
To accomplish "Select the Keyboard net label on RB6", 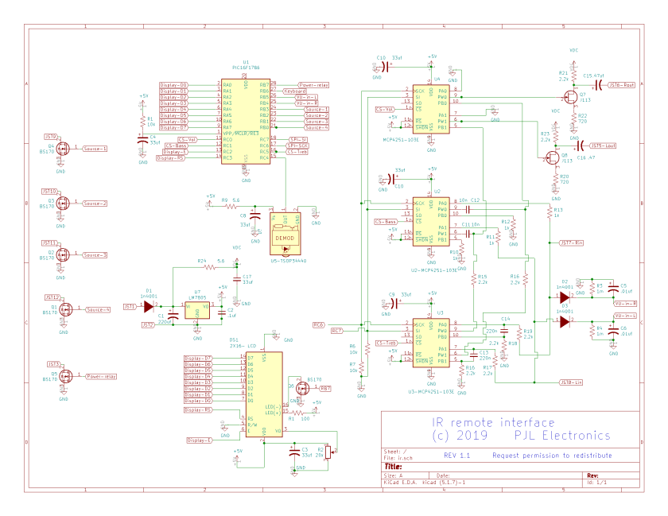I will [x=294, y=91].
